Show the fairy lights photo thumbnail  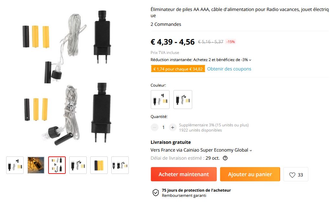(36, 165)
